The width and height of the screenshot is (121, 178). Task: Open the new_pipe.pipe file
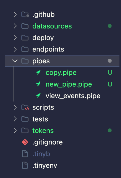[x=69, y=84]
